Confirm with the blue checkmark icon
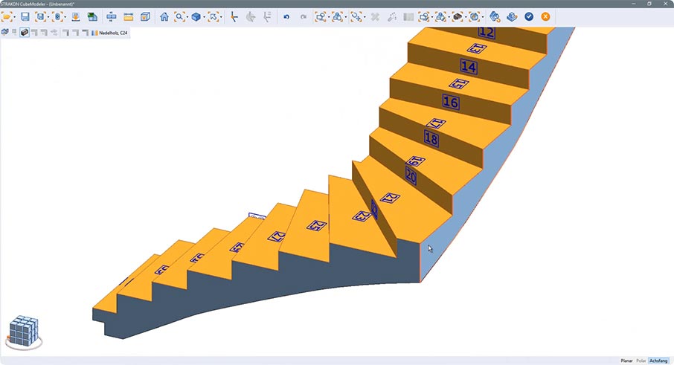This screenshot has height=365, width=674. pos(529,16)
